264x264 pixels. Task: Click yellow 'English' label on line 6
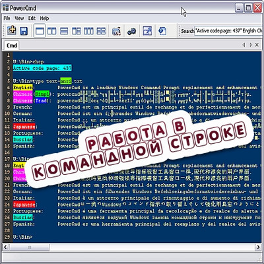pyautogui.click(x=22, y=88)
